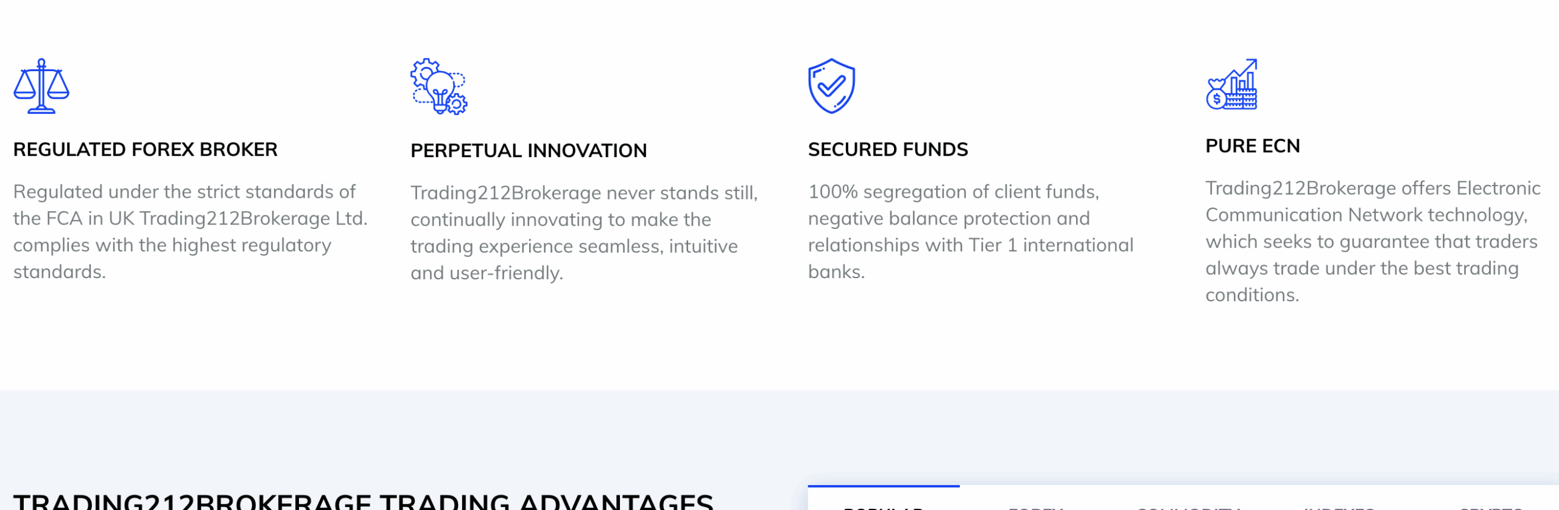Click the 'Regulated under the strict standards' text line
The image size is (1559, 510).
point(185,192)
